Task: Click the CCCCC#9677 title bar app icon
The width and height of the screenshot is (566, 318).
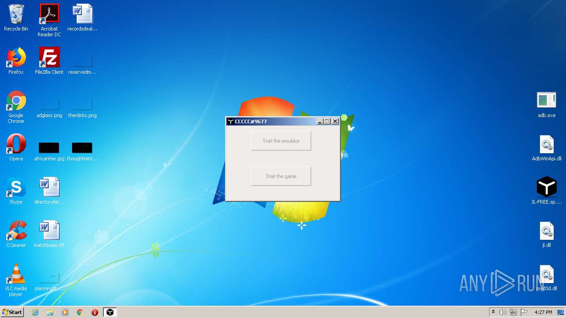Action: pos(230,121)
